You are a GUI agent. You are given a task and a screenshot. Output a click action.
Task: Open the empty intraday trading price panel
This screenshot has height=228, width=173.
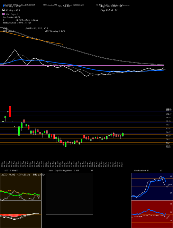point(69,193)
